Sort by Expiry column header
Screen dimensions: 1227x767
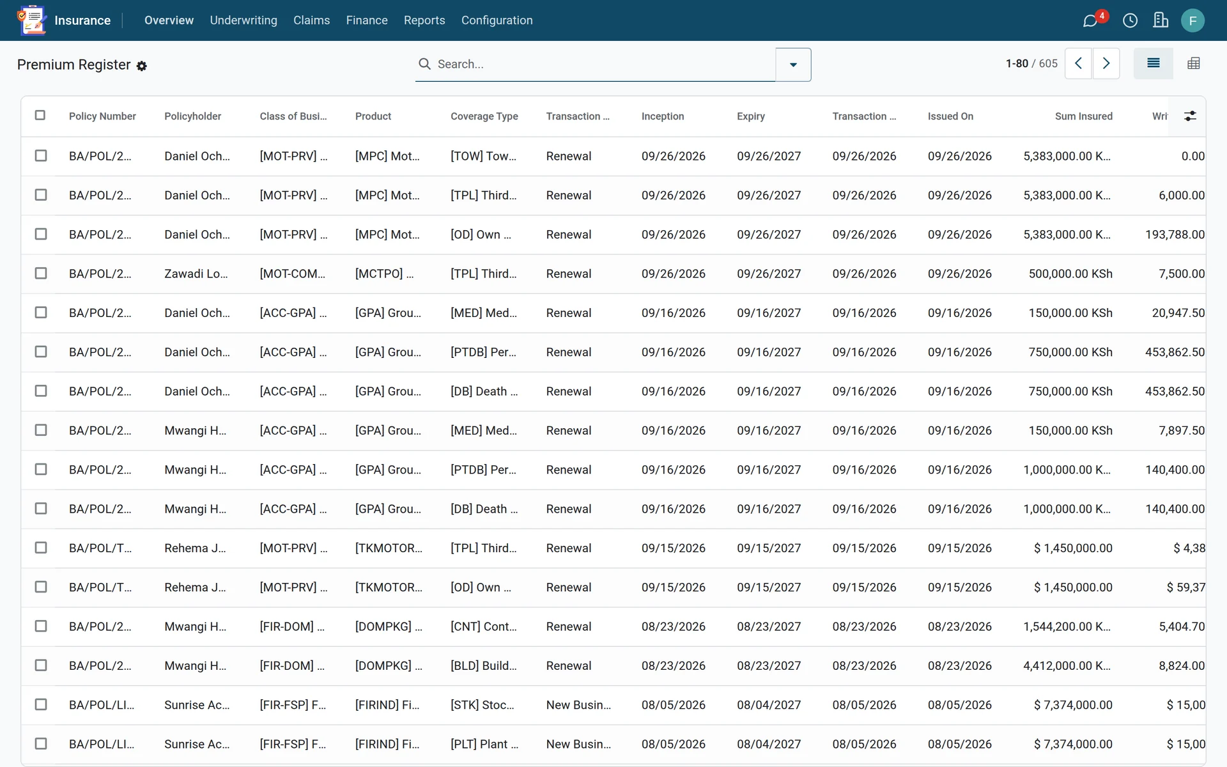pyautogui.click(x=751, y=116)
